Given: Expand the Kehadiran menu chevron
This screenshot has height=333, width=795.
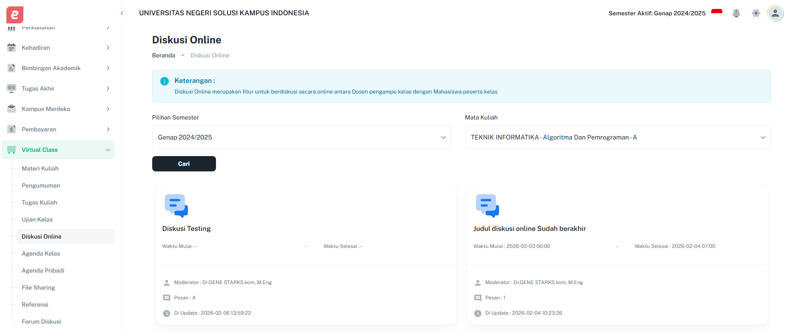Looking at the screenshot, I should pyautogui.click(x=108, y=48).
